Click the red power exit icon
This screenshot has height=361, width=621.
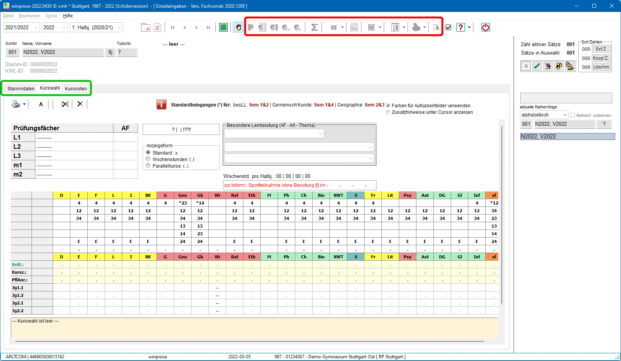(485, 27)
